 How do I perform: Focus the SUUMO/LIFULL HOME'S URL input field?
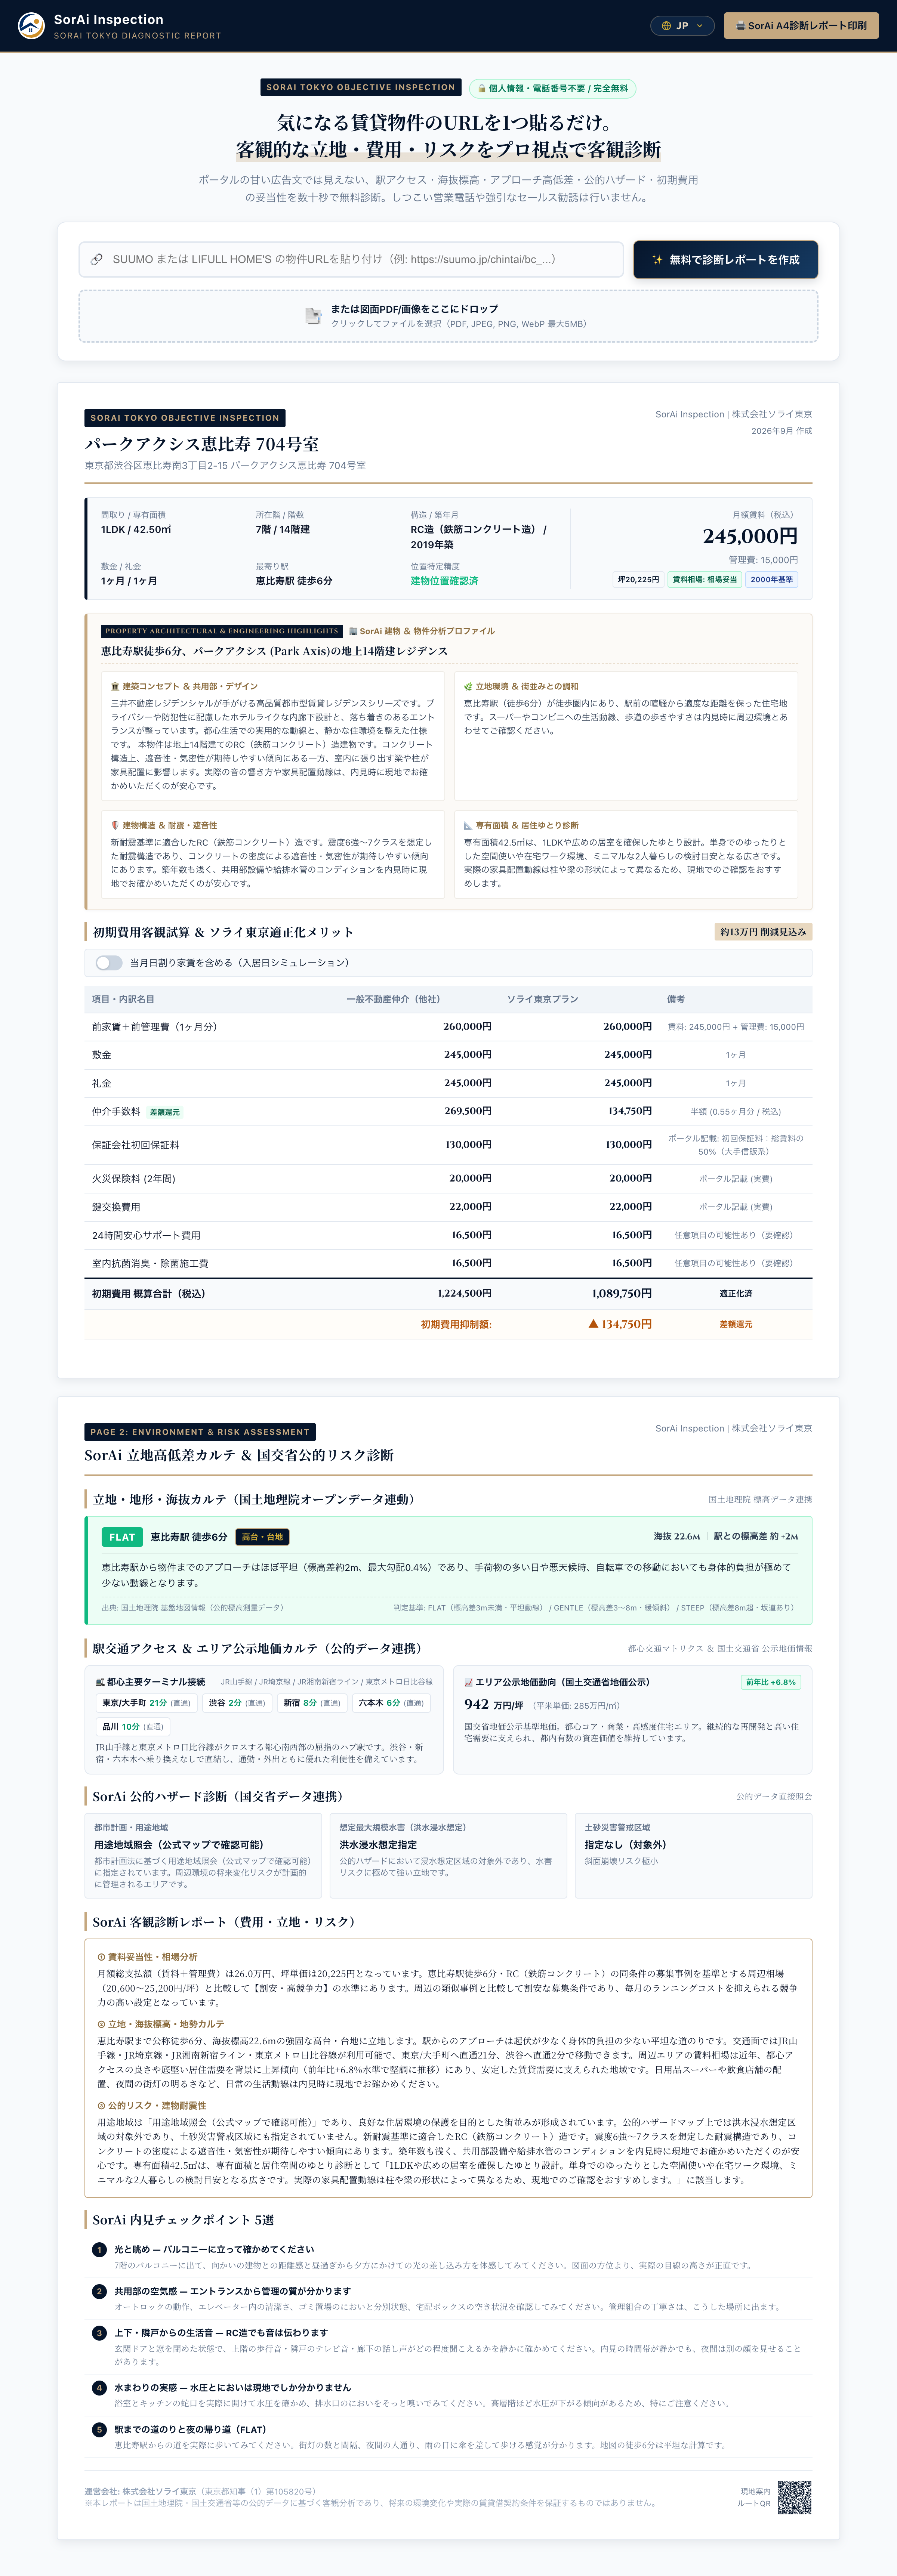pos(351,259)
